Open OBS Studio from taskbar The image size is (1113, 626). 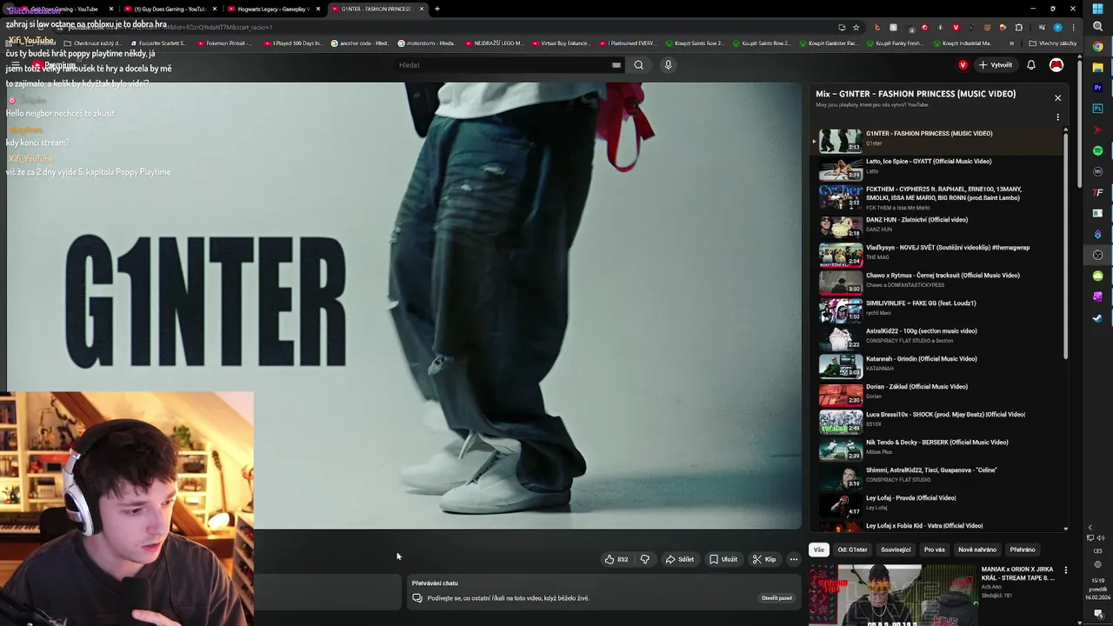pyautogui.click(x=1098, y=256)
